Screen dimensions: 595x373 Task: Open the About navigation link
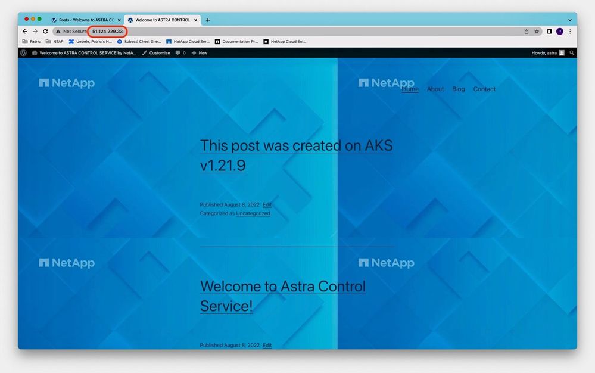tap(435, 89)
